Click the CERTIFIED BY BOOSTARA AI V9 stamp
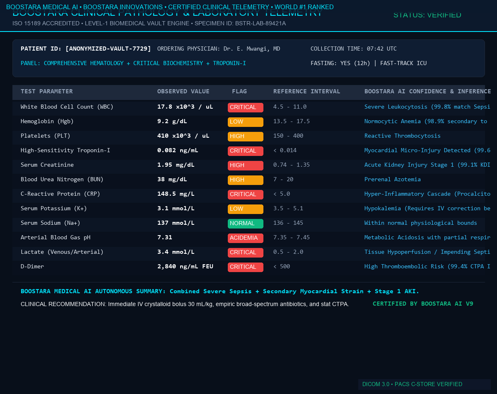497x394 pixels. [x=423, y=304]
